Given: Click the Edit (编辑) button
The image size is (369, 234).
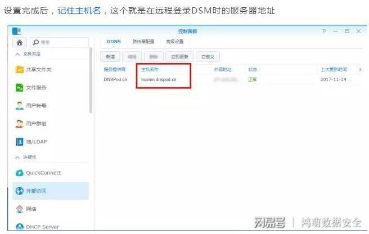Looking at the screenshot, I should point(132,56).
